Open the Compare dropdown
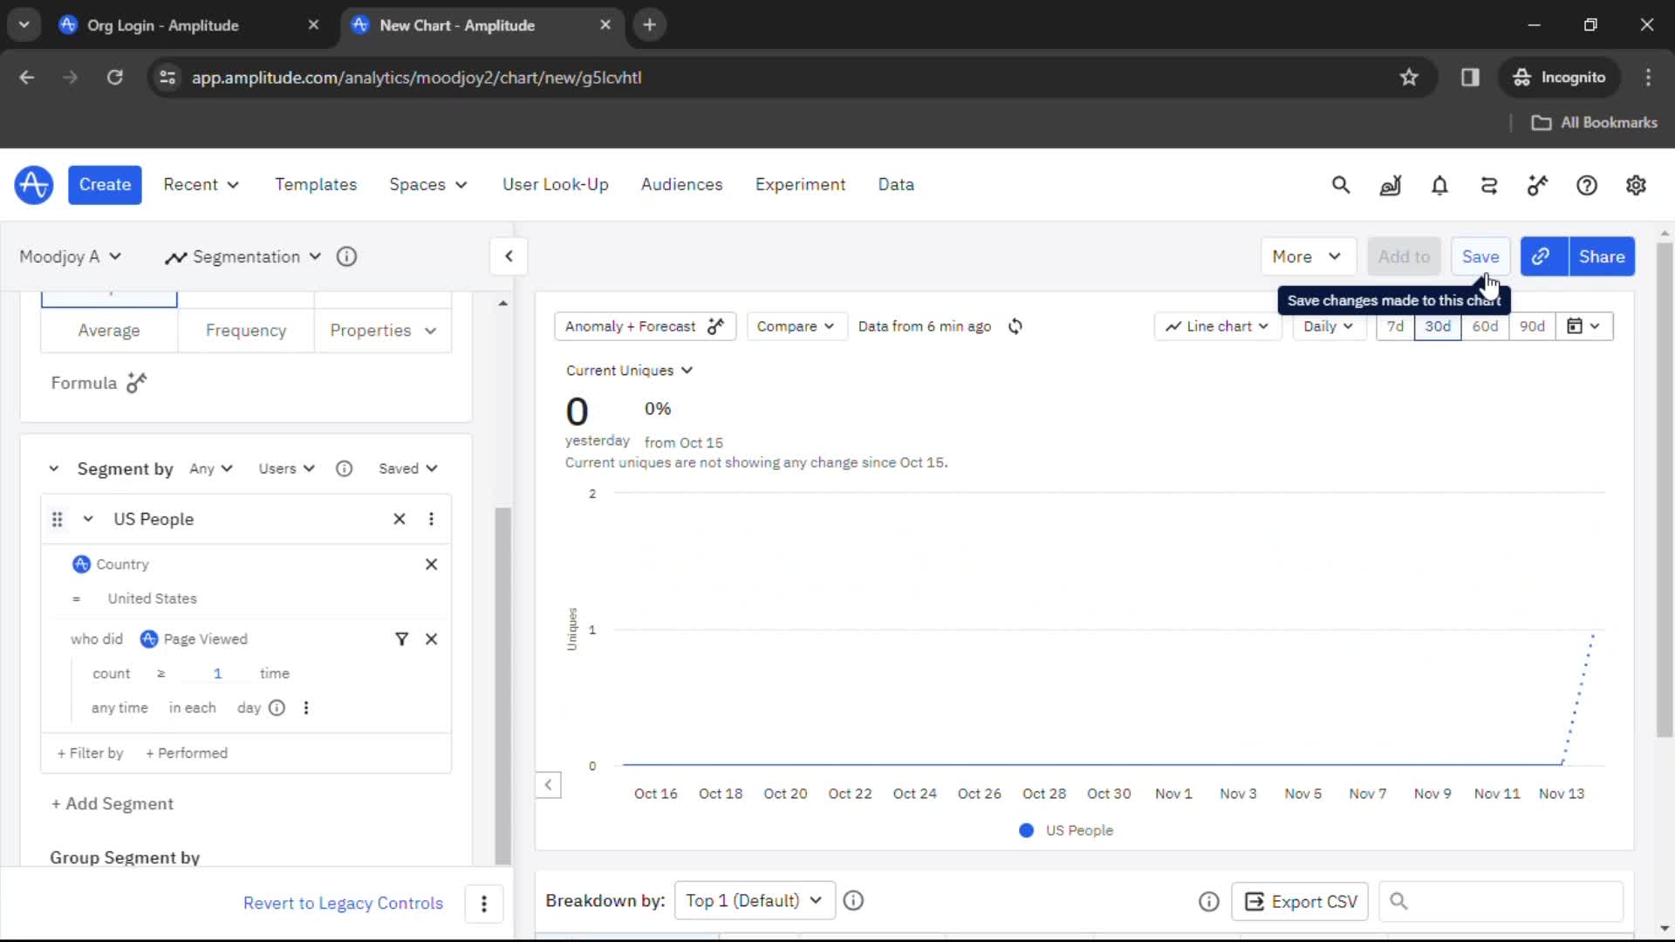The height and width of the screenshot is (942, 1675). pyautogui.click(x=796, y=326)
